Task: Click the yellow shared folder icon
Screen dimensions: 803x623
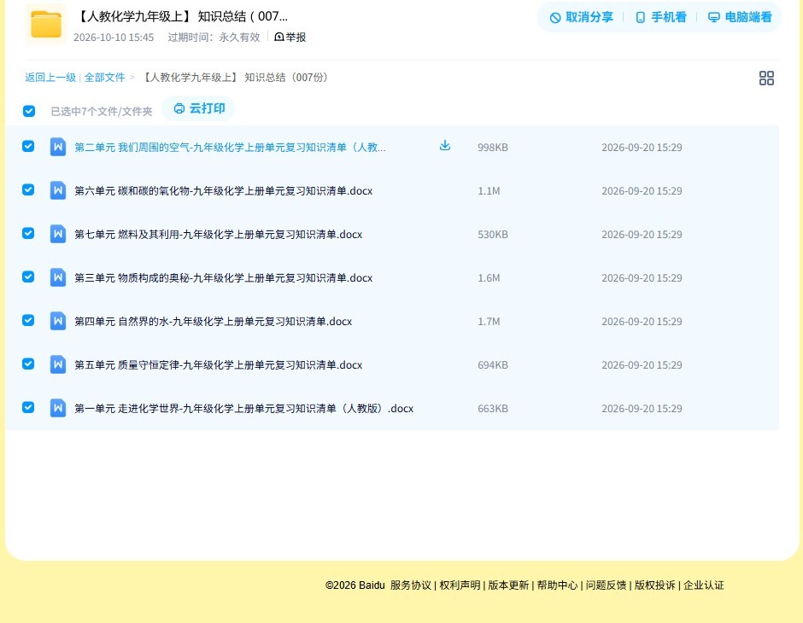Action: 46,24
